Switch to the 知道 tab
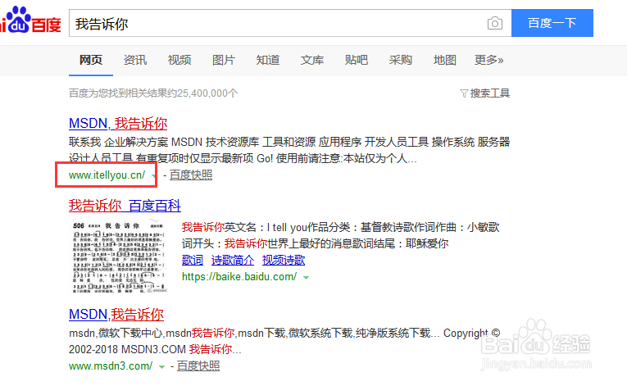Image resolution: width=627 pixels, height=386 pixels. coord(268,60)
